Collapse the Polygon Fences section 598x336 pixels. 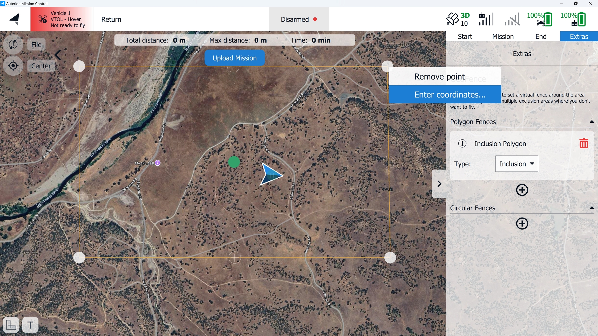click(x=592, y=122)
